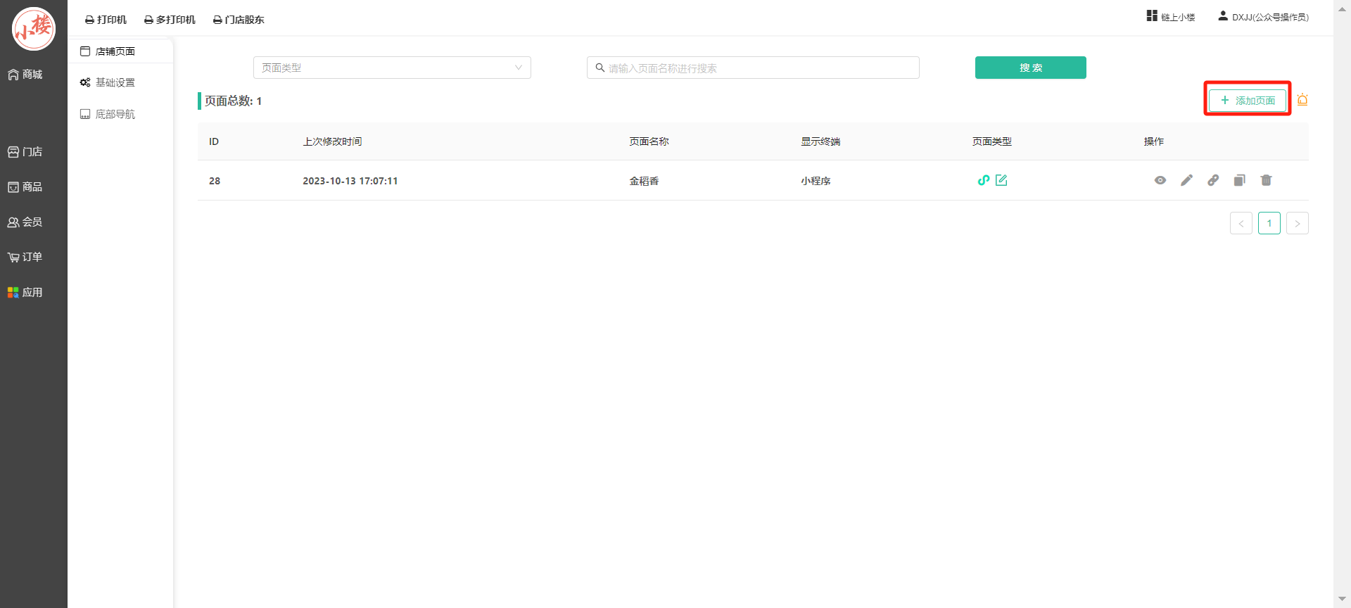Open 基础设置 in the side menu
The height and width of the screenshot is (608, 1351).
[115, 82]
